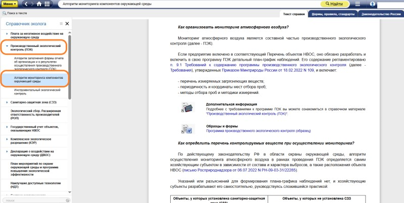Open the side panel list options icon
The height and width of the screenshot is (203, 404).
coord(61,24)
